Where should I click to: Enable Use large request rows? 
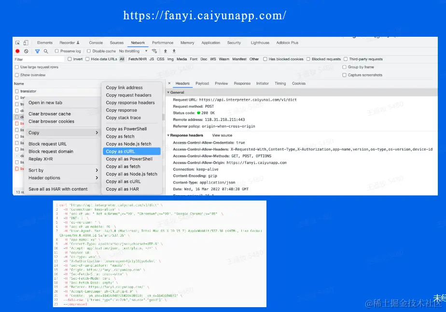point(17,67)
